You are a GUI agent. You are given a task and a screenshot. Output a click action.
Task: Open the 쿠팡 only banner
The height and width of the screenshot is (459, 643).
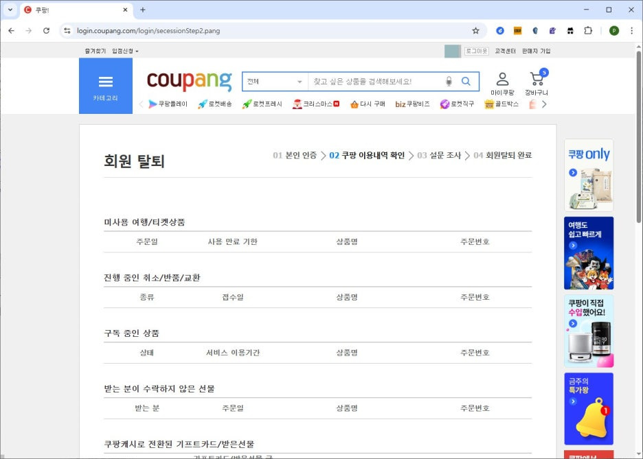pos(589,175)
